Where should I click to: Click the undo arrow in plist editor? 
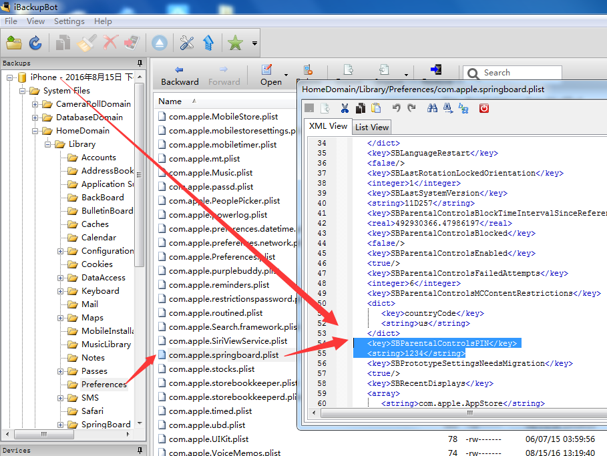(x=396, y=108)
